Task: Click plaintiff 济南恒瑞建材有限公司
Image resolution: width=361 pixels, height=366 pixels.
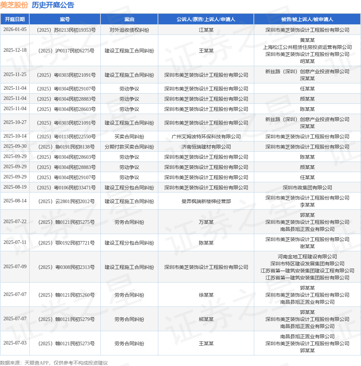Action: pyautogui.click(x=206, y=147)
